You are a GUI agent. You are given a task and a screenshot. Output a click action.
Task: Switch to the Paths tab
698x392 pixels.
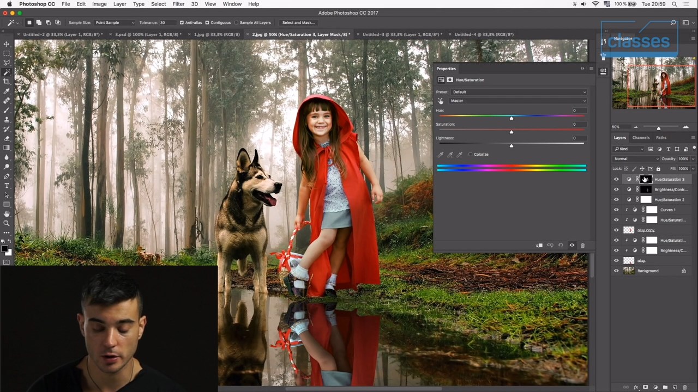[x=661, y=138]
